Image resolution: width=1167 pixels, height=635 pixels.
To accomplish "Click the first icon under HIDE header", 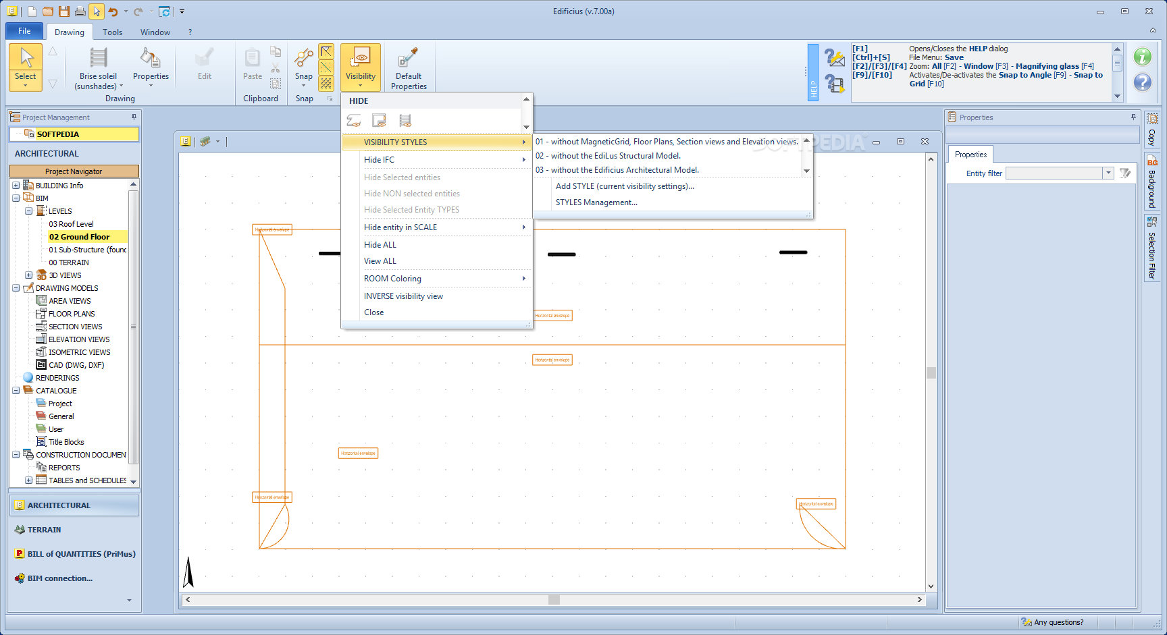I will [354, 121].
